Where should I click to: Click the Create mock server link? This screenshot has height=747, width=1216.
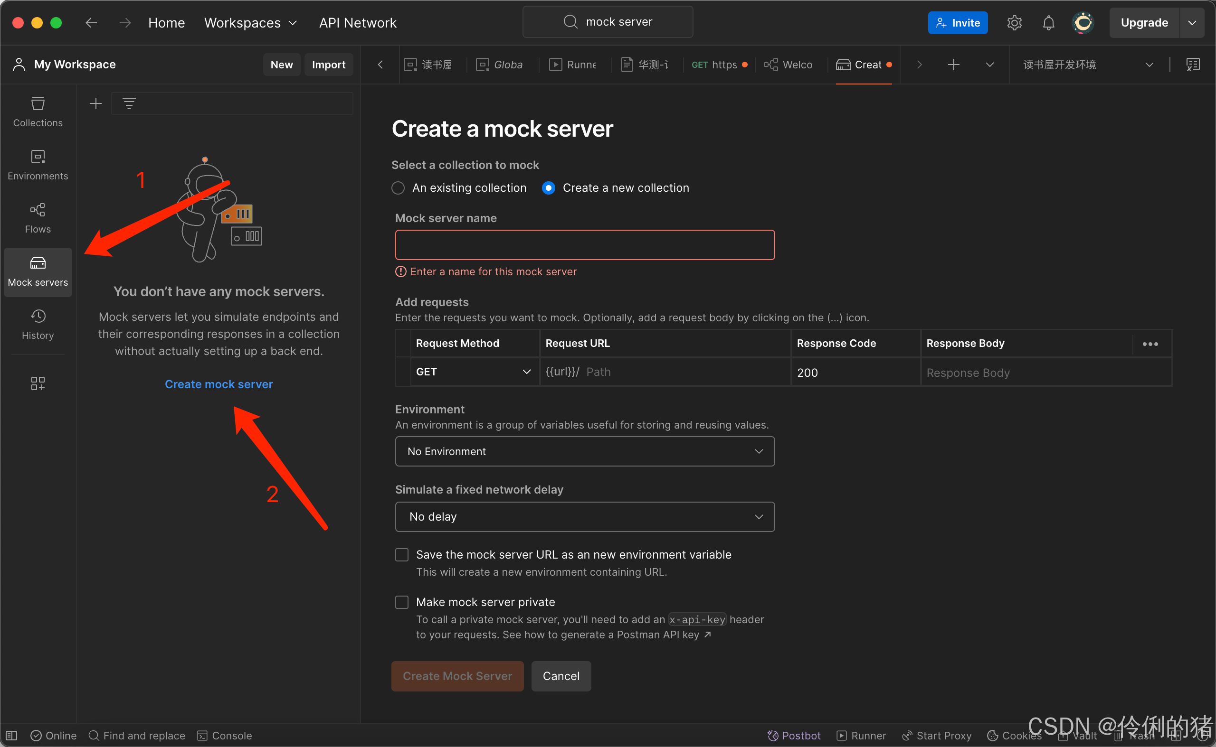(x=218, y=384)
